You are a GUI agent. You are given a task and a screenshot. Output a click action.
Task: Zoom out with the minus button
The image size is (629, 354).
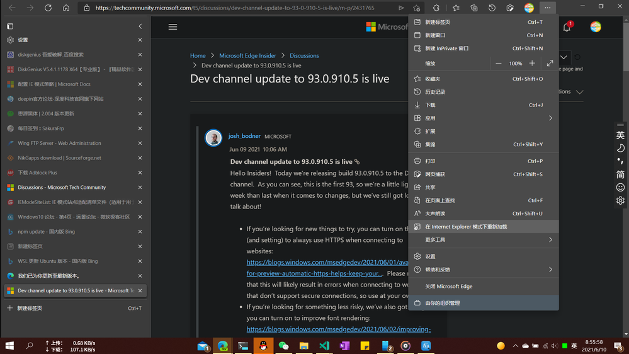point(498,64)
